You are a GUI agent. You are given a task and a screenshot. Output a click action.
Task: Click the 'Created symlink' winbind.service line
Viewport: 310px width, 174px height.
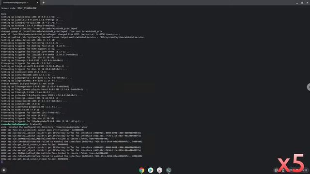tap(73, 37)
